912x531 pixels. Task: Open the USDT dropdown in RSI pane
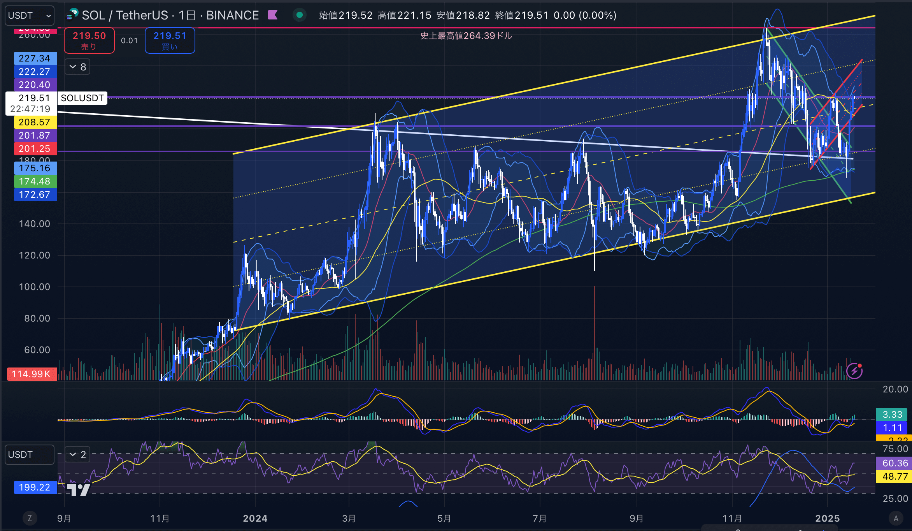pyautogui.click(x=29, y=455)
